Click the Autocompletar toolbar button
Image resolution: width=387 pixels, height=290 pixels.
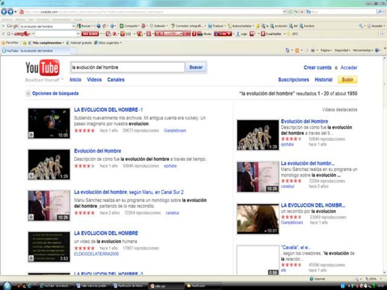tap(241, 26)
